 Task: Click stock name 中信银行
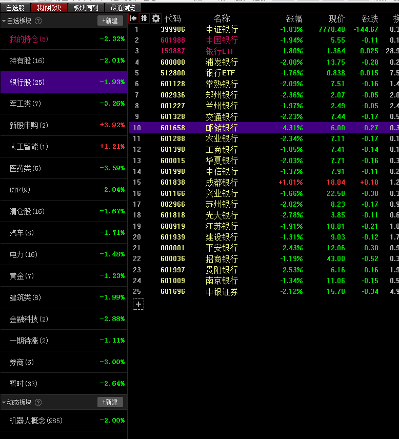(222, 171)
